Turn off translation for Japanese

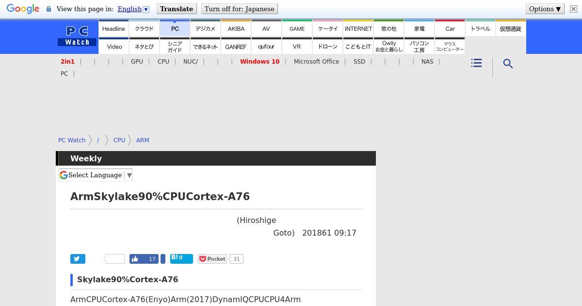point(240,9)
